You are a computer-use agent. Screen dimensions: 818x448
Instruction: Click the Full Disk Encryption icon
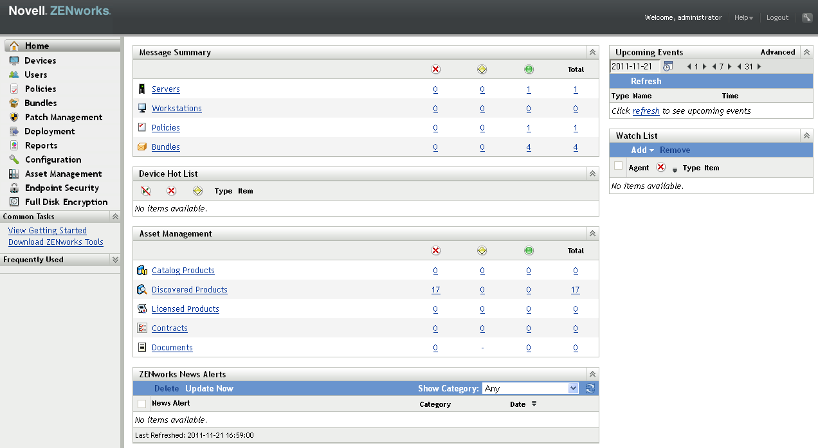[x=14, y=202]
